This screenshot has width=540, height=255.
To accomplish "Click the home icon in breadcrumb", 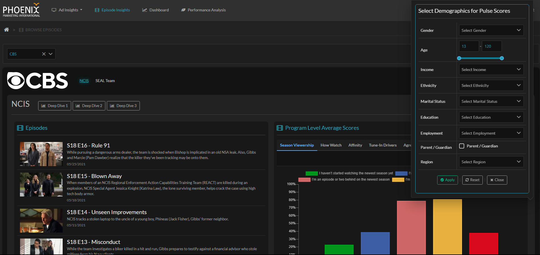I will [7, 30].
